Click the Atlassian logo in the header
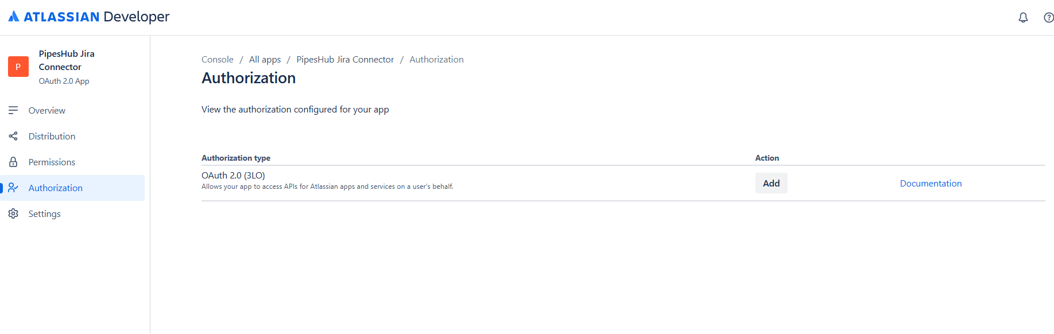Image resolution: width=1054 pixels, height=334 pixels. (x=14, y=17)
